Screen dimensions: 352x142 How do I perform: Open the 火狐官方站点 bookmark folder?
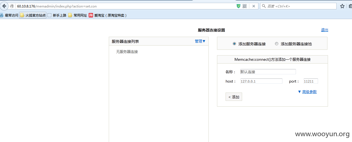click(33, 15)
